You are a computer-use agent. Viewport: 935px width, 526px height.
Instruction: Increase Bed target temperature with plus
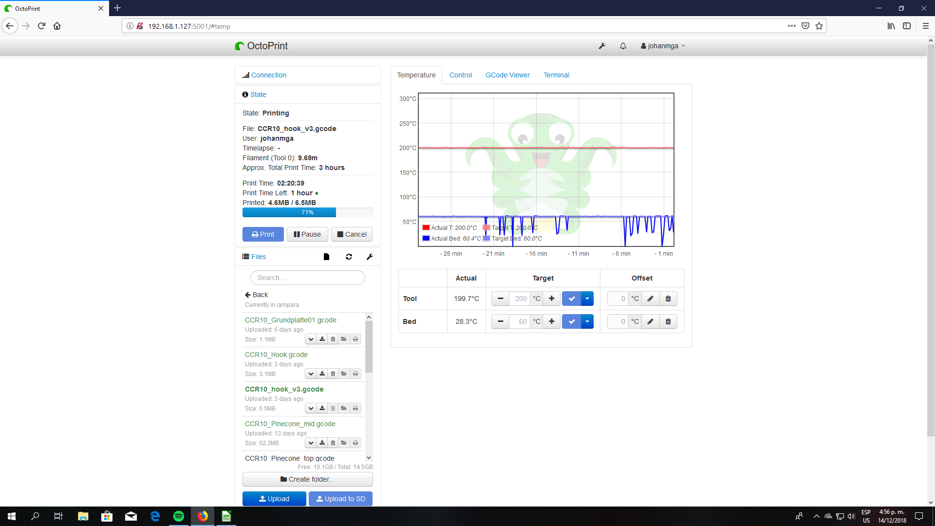pyautogui.click(x=552, y=321)
